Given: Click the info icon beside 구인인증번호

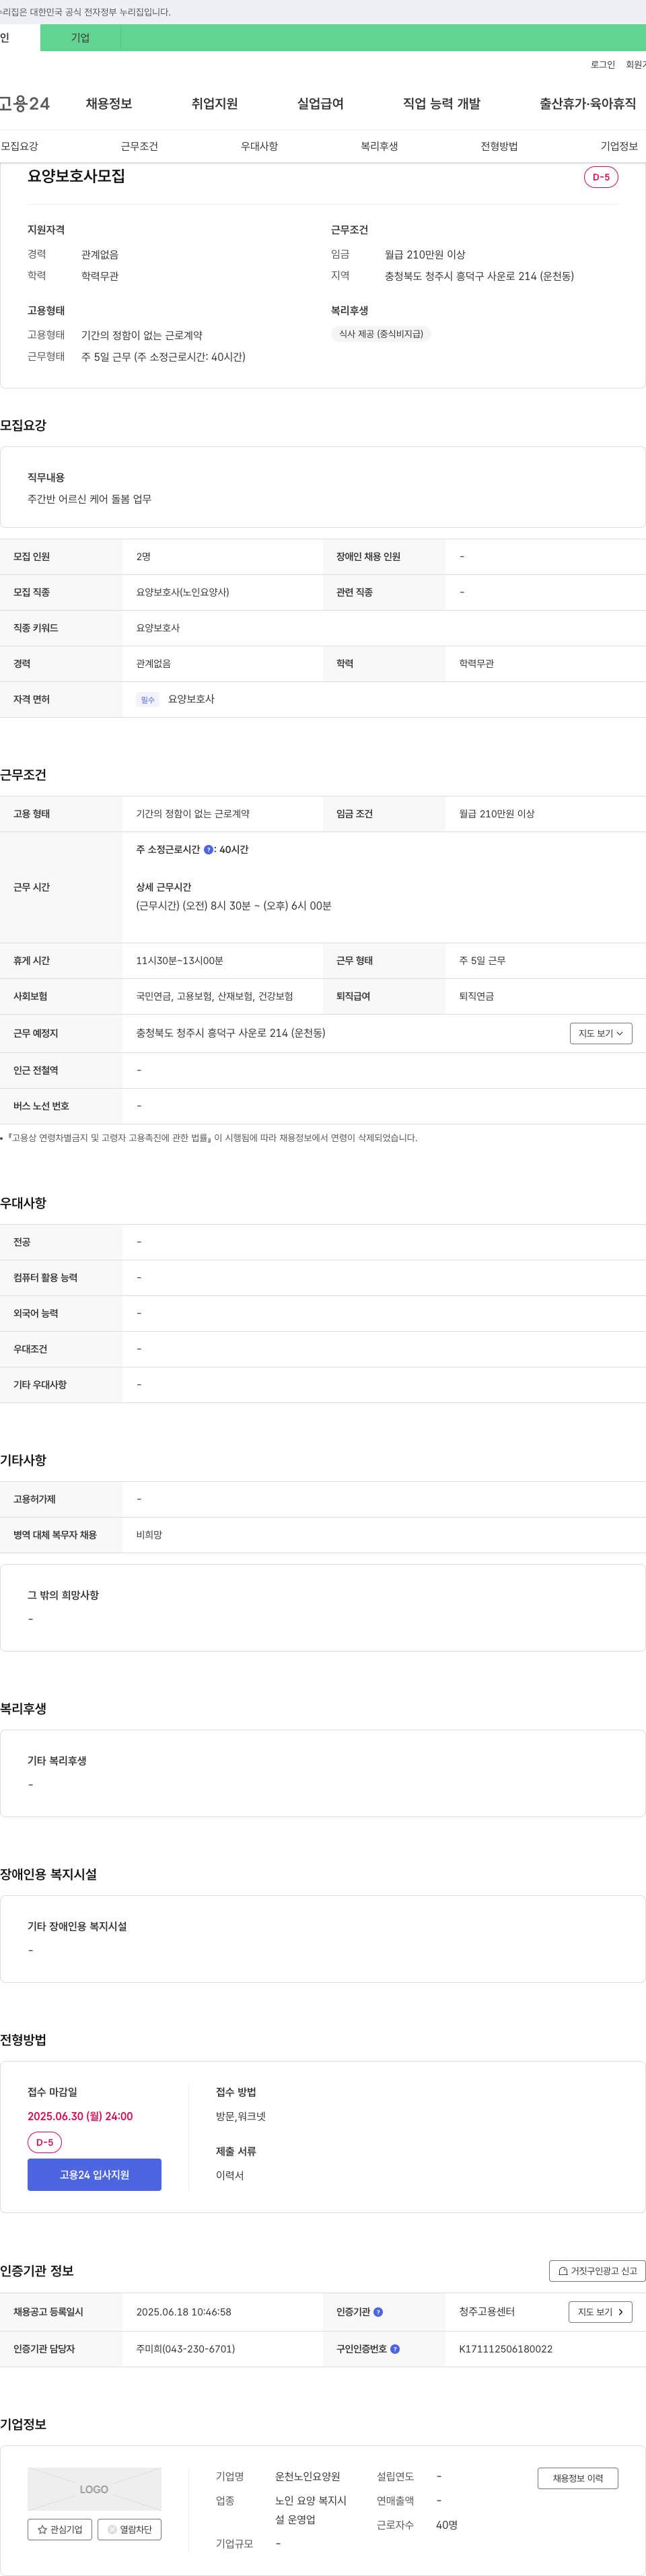Looking at the screenshot, I should (x=395, y=2349).
